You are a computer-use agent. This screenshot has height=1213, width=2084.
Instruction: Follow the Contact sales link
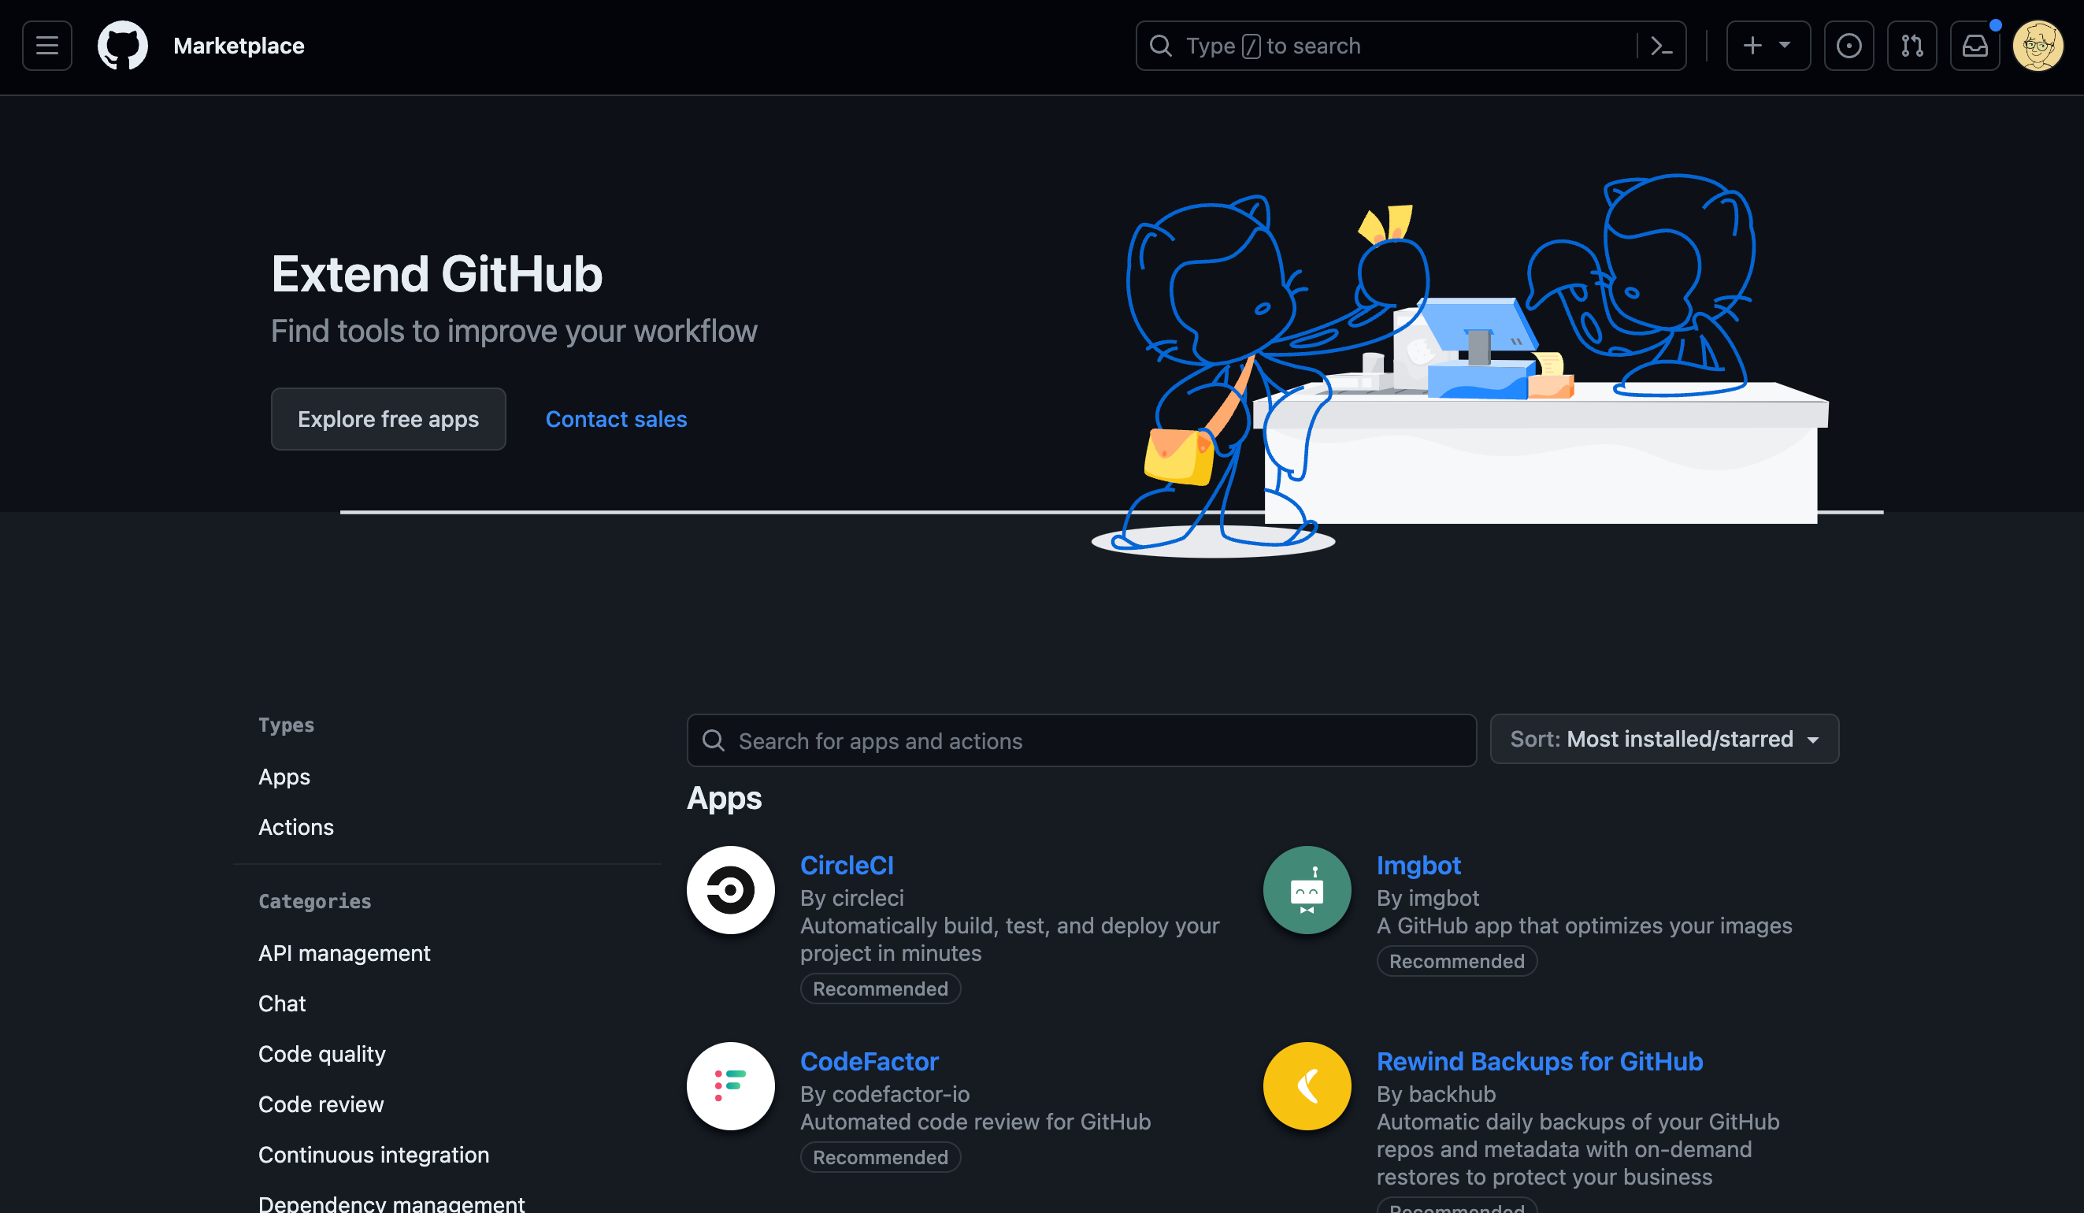click(x=616, y=419)
